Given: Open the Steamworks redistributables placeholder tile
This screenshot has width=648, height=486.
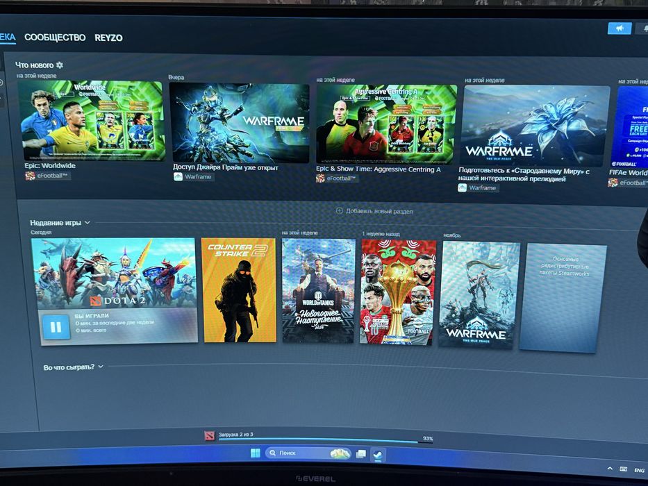Looking at the screenshot, I should (563, 298).
